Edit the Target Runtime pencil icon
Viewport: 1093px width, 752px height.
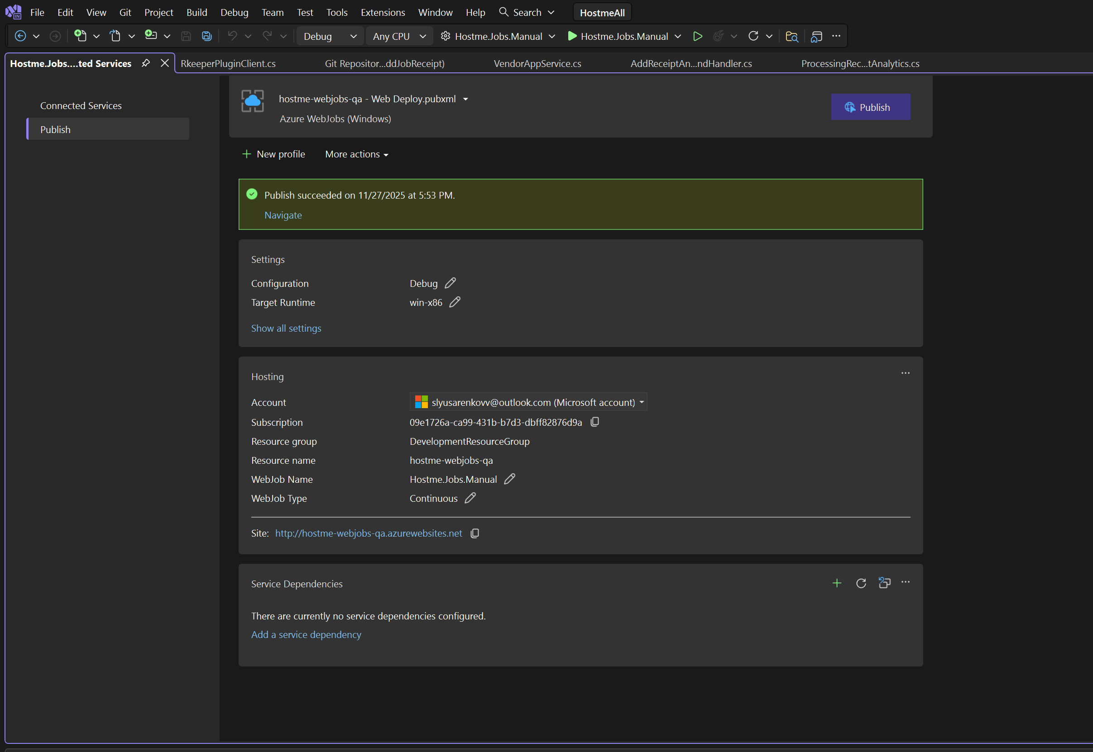454,302
